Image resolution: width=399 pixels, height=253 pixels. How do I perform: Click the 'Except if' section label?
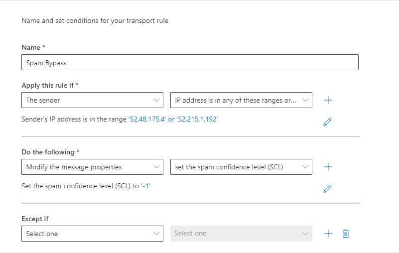35,219
